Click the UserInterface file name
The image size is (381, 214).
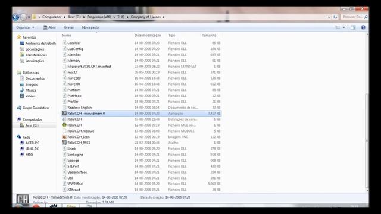pyautogui.click(x=77, y=172)
